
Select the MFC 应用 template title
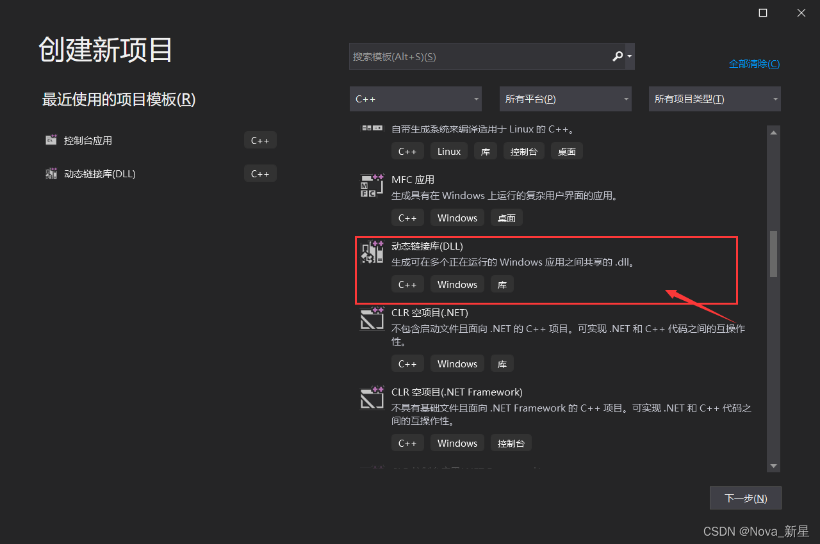(413, 179)
